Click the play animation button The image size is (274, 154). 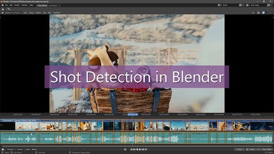(x=140, y=149)
